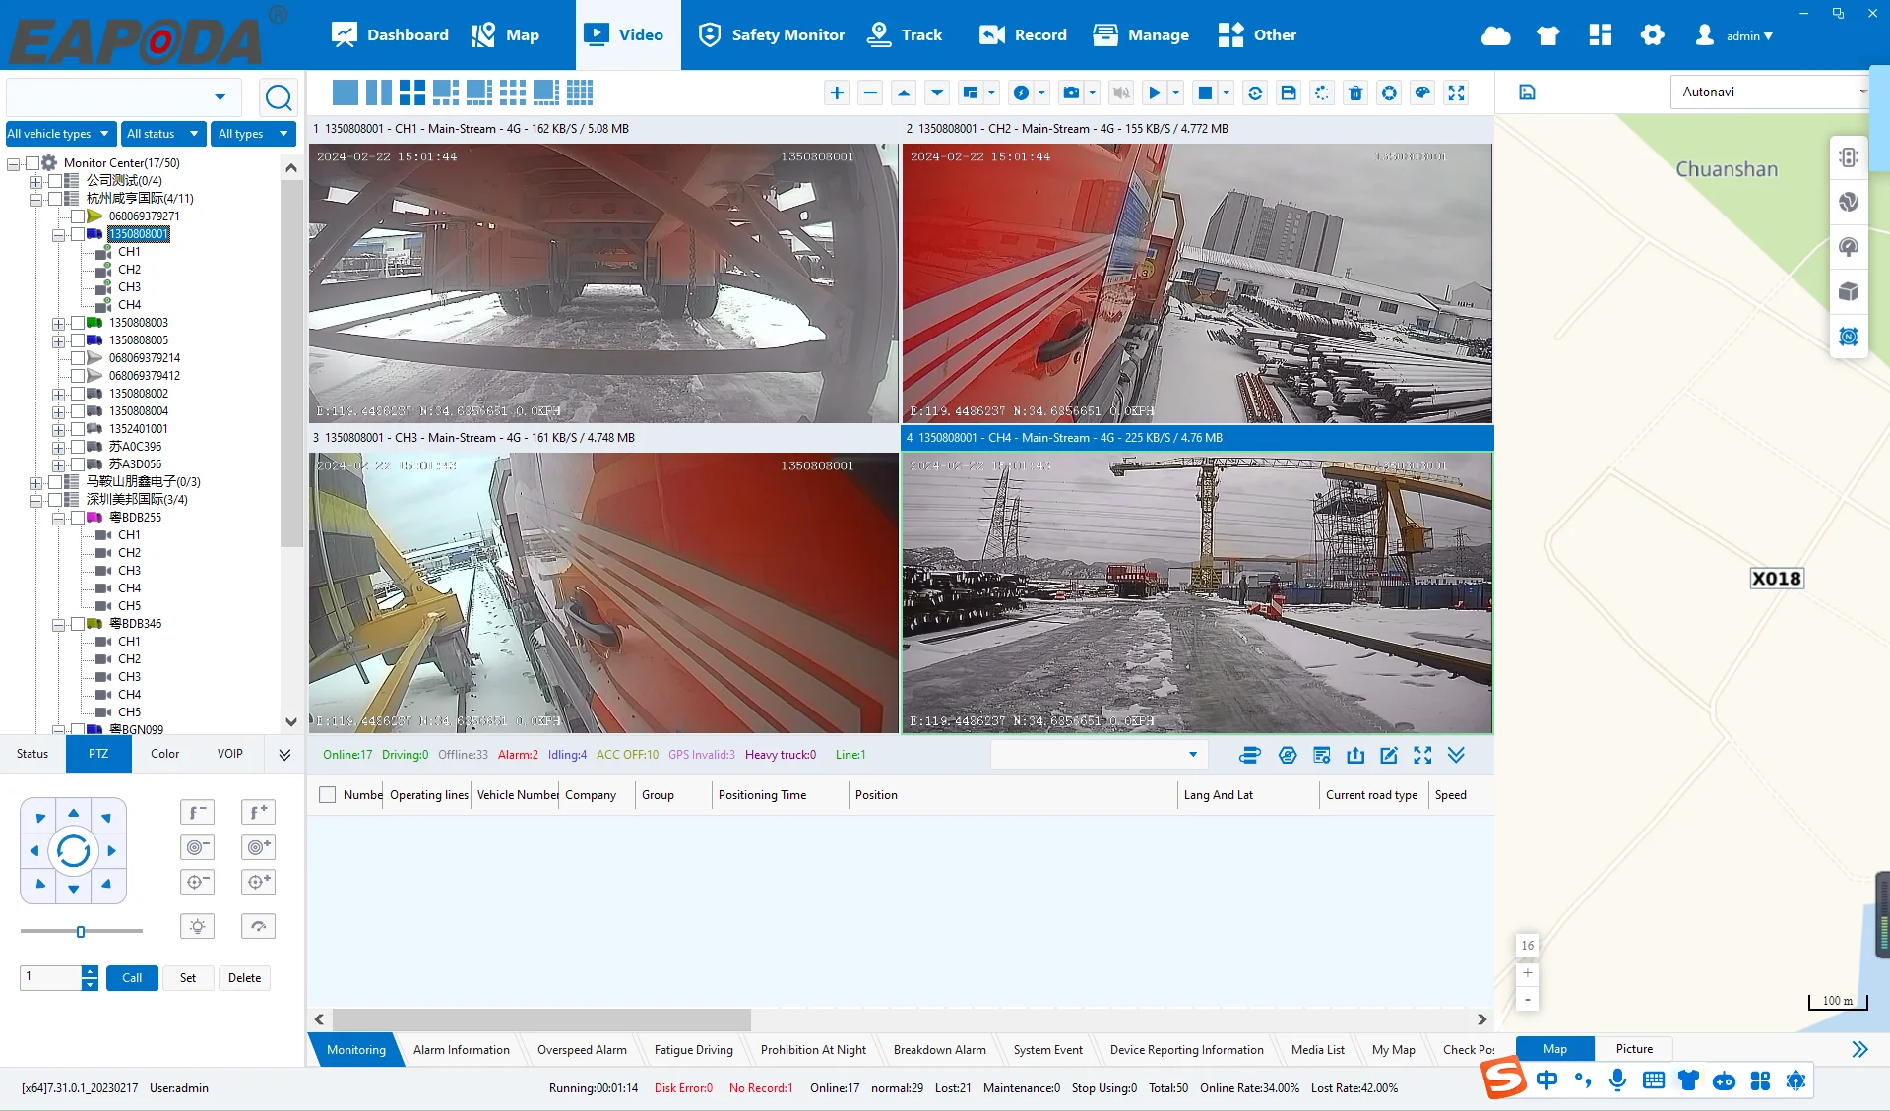Tick the Monitor Center root checkbox
This screenshot has width=1890, height=1111.
pyautogui.click(x=32, y=163)
